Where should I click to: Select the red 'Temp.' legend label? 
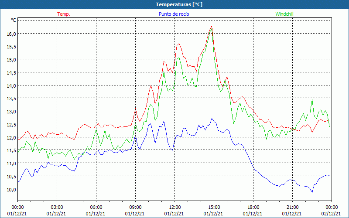pos(64,14)
